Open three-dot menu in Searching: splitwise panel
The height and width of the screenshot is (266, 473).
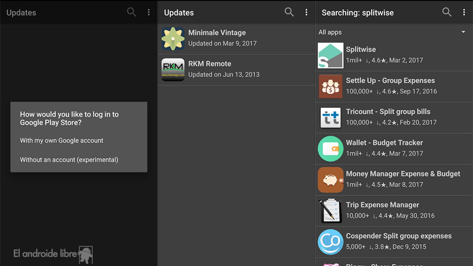coord(464,12)
